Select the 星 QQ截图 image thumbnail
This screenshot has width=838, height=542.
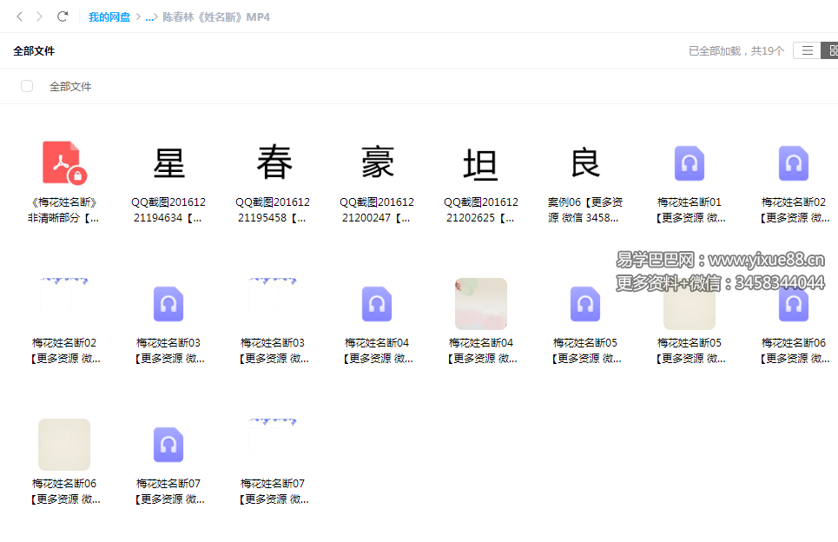[168, 162]
